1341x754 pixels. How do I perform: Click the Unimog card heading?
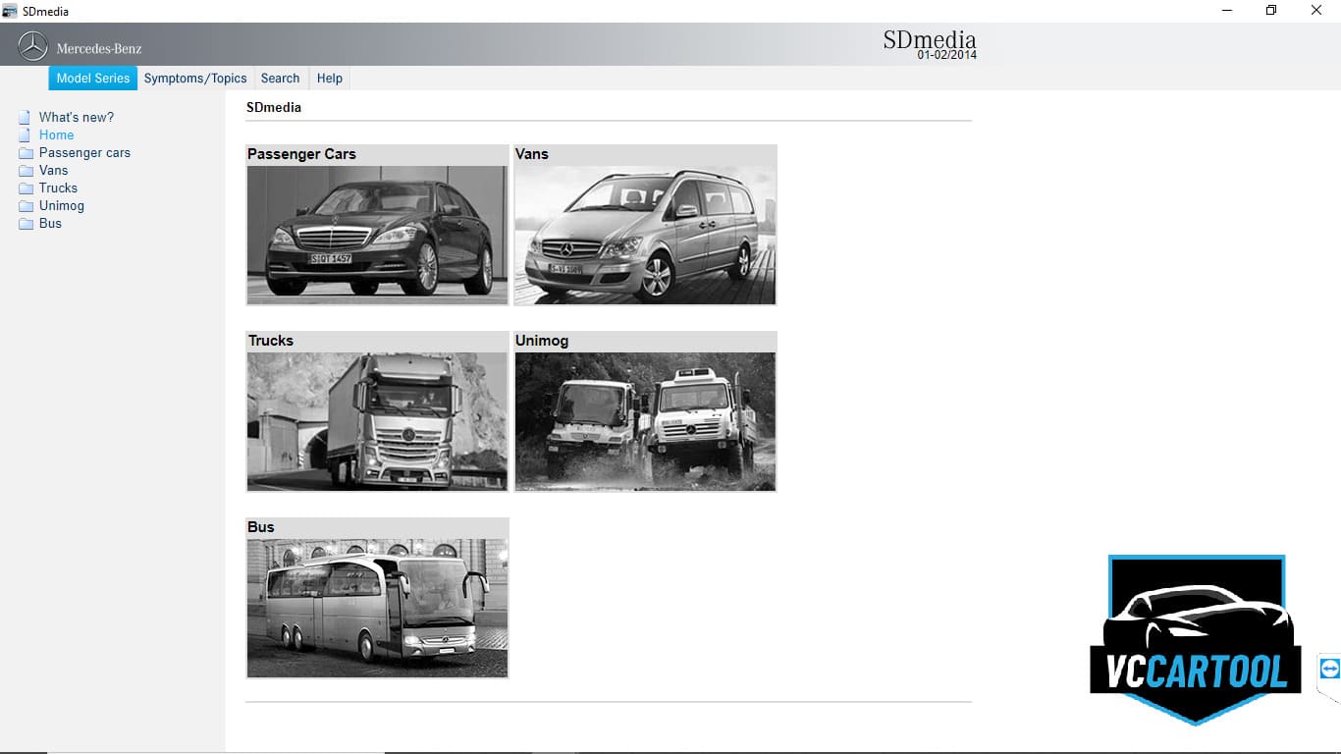(x=542, y=341)
